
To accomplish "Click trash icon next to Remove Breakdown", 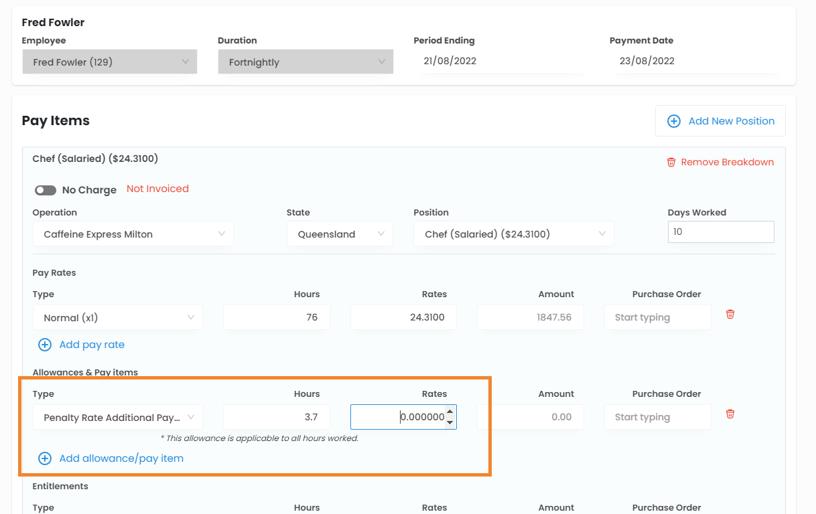I will pos(671,163).
